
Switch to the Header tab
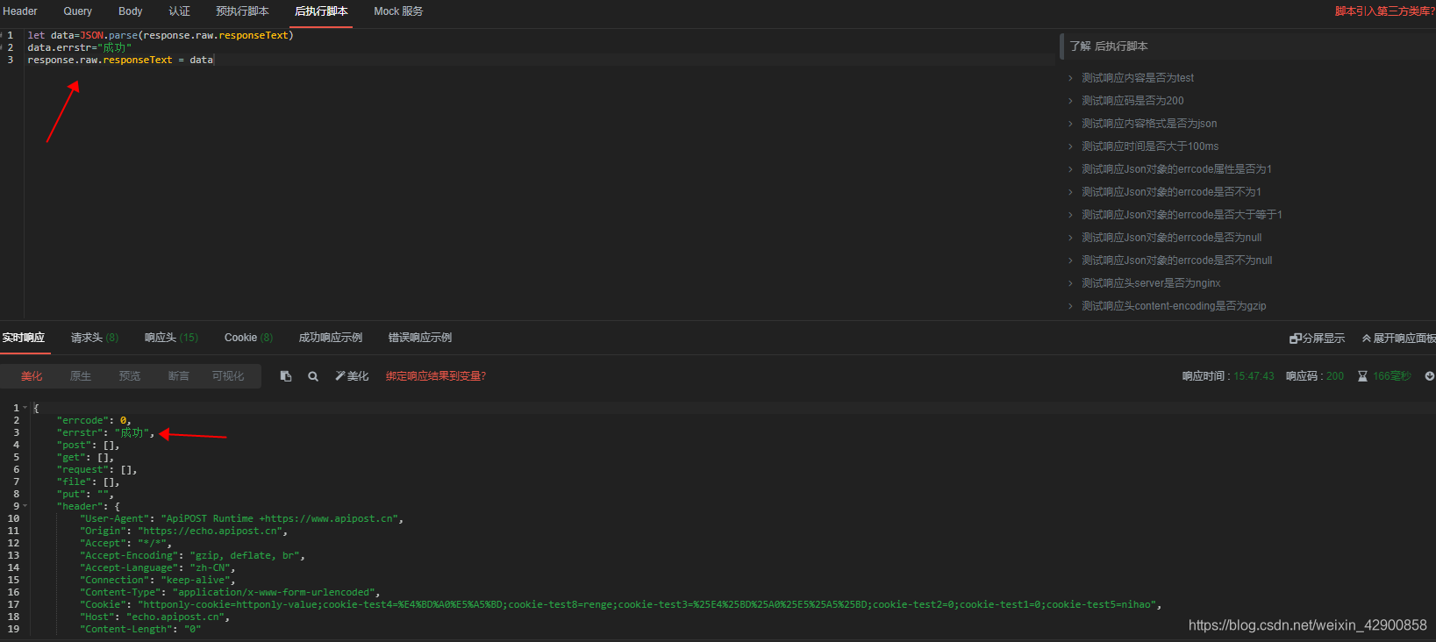point(20,11)
